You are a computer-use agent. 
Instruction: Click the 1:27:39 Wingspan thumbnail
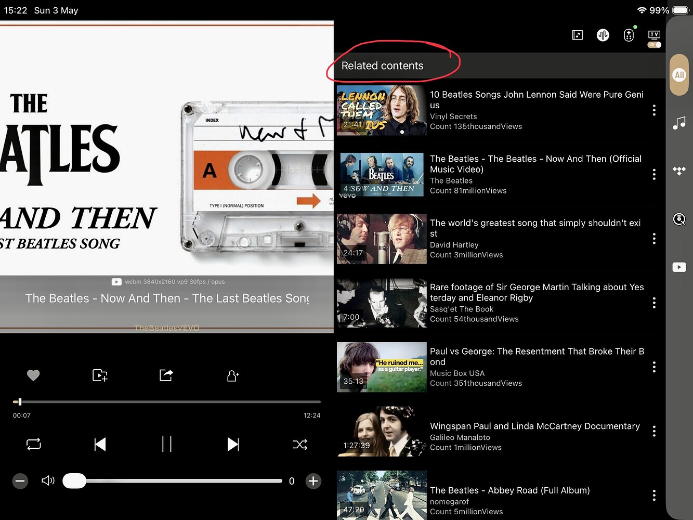382,431
